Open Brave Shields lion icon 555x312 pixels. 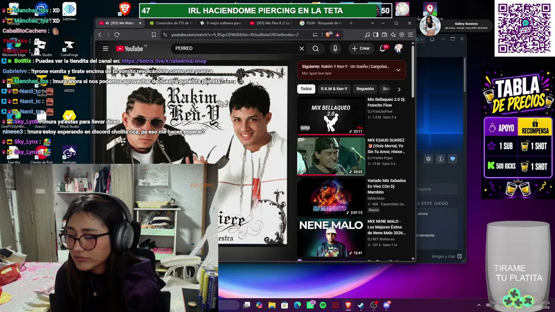tap(328, 35)
